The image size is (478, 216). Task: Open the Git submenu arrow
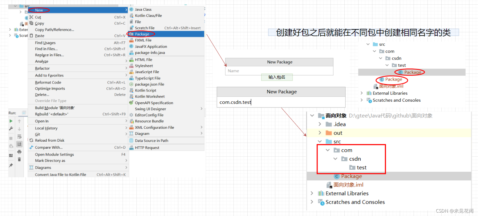[126, 134]
